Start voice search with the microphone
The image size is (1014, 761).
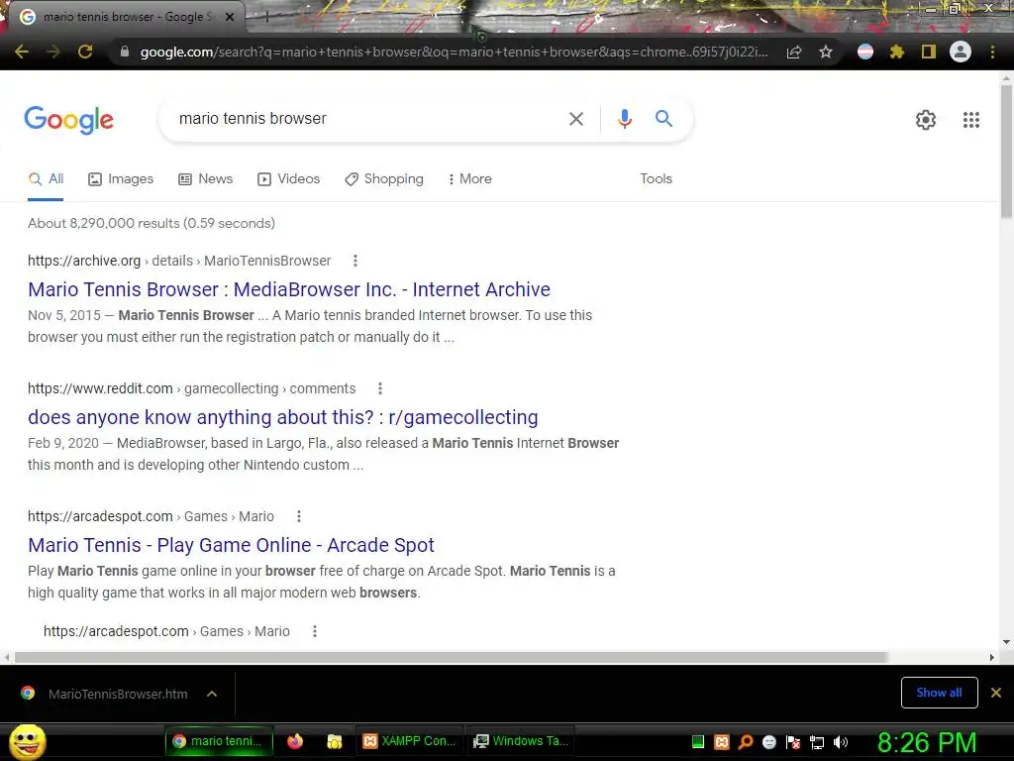tap(624, 119)
